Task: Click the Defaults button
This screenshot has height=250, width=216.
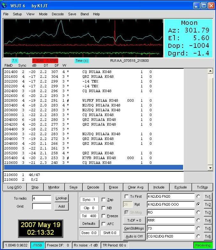Action: click(x=89, y=224)
